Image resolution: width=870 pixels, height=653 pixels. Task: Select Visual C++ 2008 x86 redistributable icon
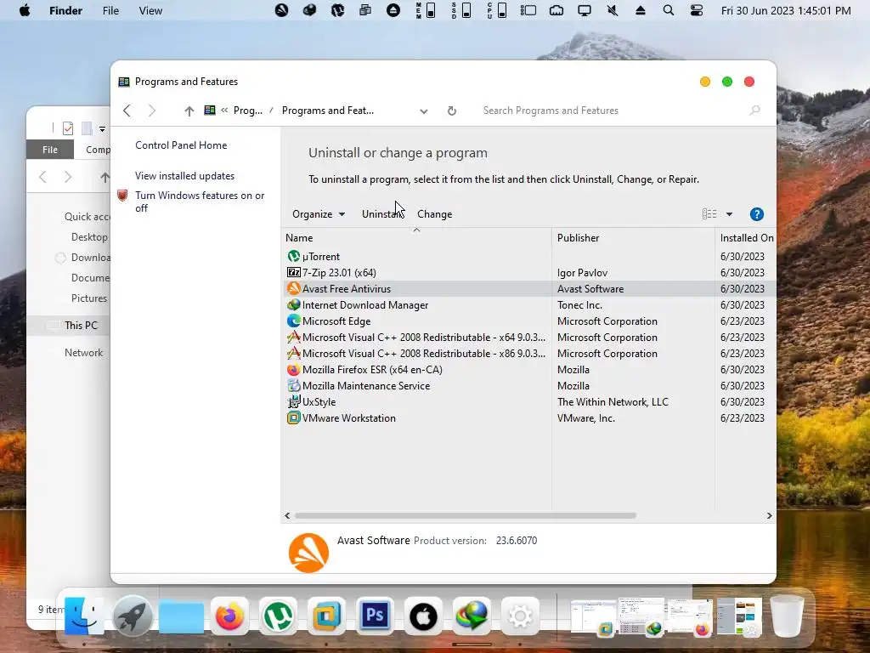(293, 353)
